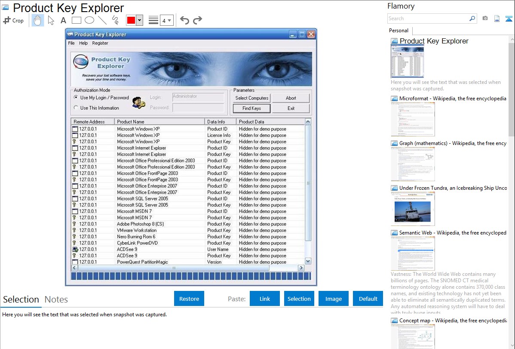The image size is (515, 349).
Task: Switch to the Notes tab
Action: [56, 300]
